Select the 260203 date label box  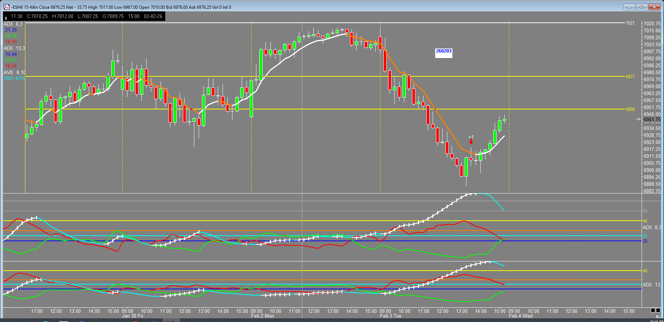[444, 51]
